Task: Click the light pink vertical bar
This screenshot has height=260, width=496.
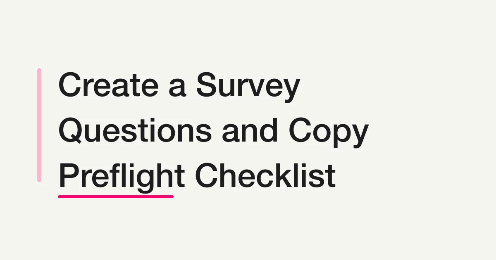Action: coord(39,125)
